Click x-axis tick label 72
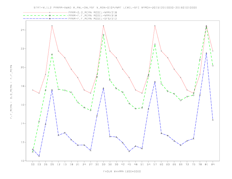 (x=187, y=164)
